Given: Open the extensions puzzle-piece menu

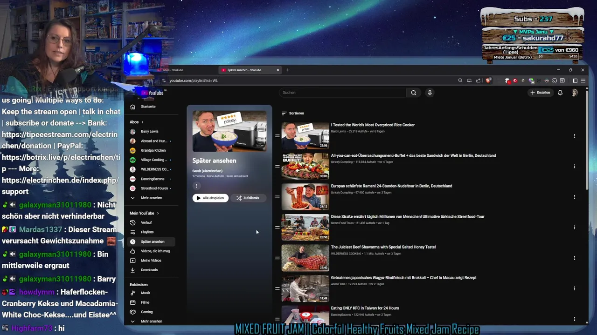Looking at the screenshot, I should [x=555, y=80].
